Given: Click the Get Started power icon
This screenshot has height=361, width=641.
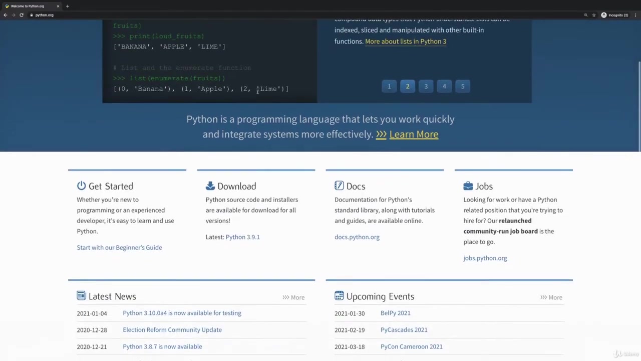Looking at the screenshot, I should point(81,186).
